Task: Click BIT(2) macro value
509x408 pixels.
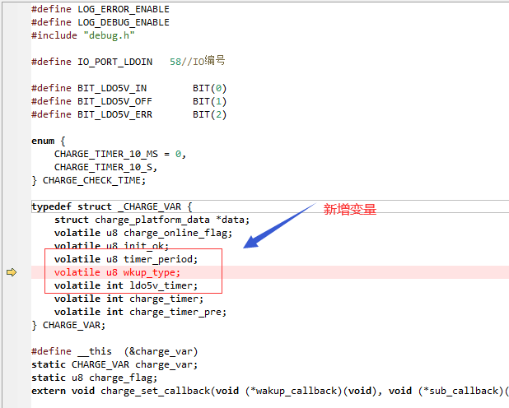Action: pos(210,114)
